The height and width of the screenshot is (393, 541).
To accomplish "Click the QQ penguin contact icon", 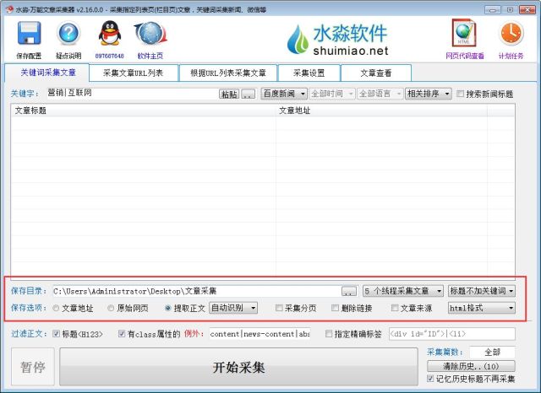I will click(109, 33).
